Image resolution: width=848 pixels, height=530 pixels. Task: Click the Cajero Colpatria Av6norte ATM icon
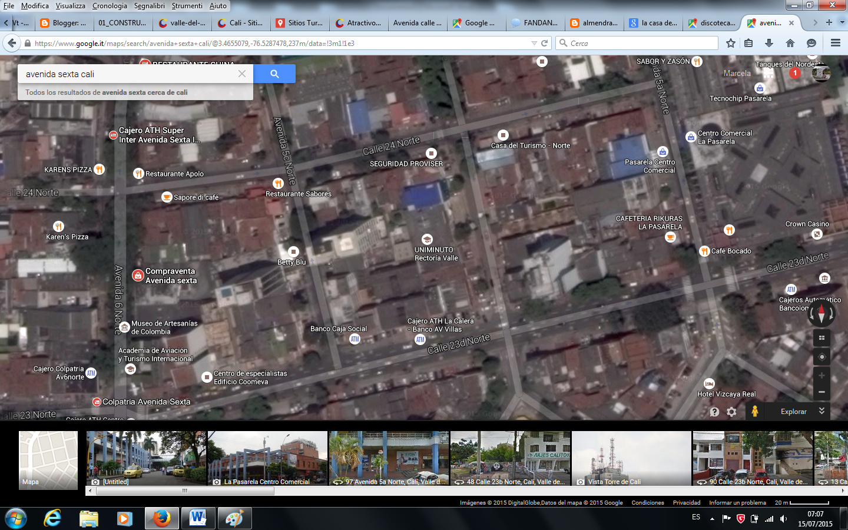tap(91, 373)
